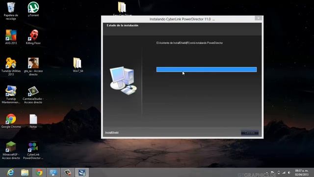Viewport: 314px width, 177px height.
Task: Close the PowerDirector installer window
Action: point(259,18)
